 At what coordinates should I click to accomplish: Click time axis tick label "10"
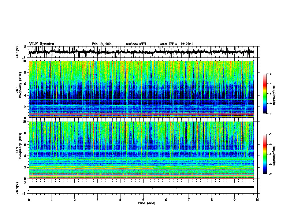pyautogui.click(x=257, y=200)
